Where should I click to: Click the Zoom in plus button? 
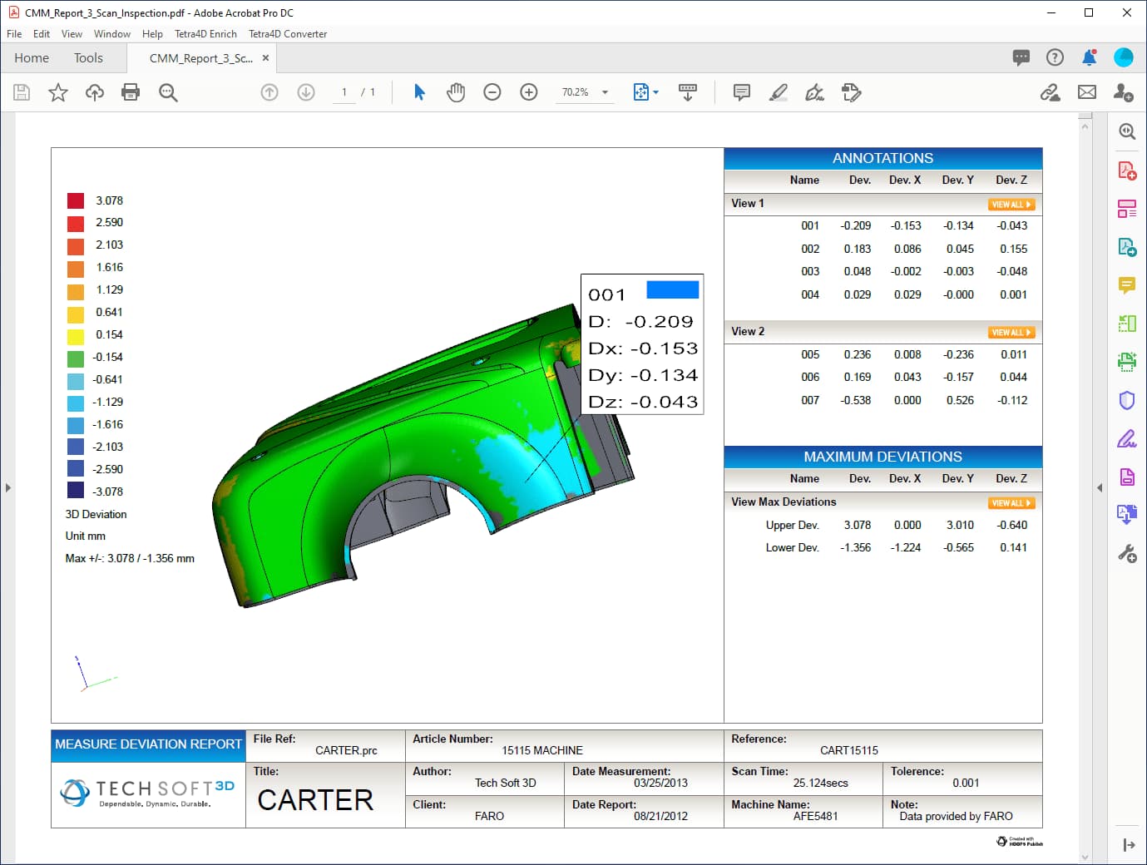(529, 92)
